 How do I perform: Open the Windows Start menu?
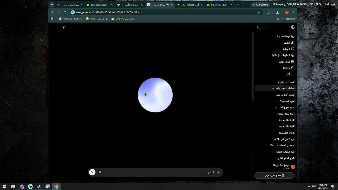tap(4, 187)
